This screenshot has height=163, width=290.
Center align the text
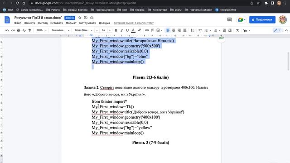click(x=174, y=30)
